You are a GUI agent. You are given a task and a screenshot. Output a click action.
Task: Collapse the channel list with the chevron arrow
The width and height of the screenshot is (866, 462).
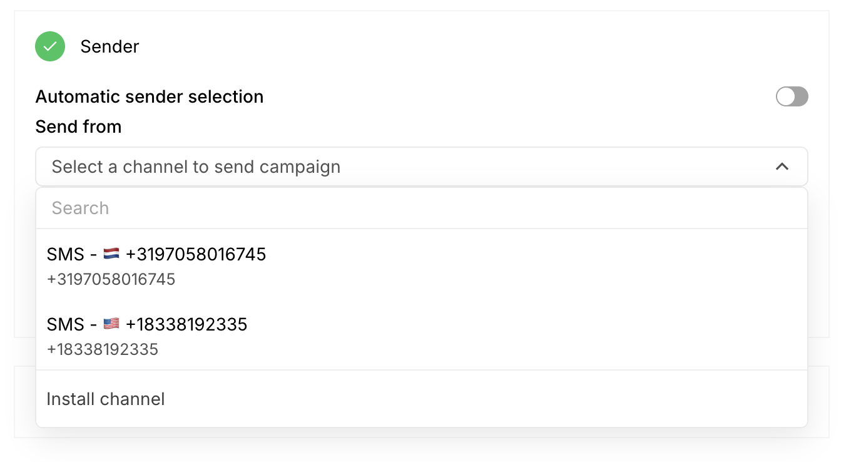click(x=782, y=167)
